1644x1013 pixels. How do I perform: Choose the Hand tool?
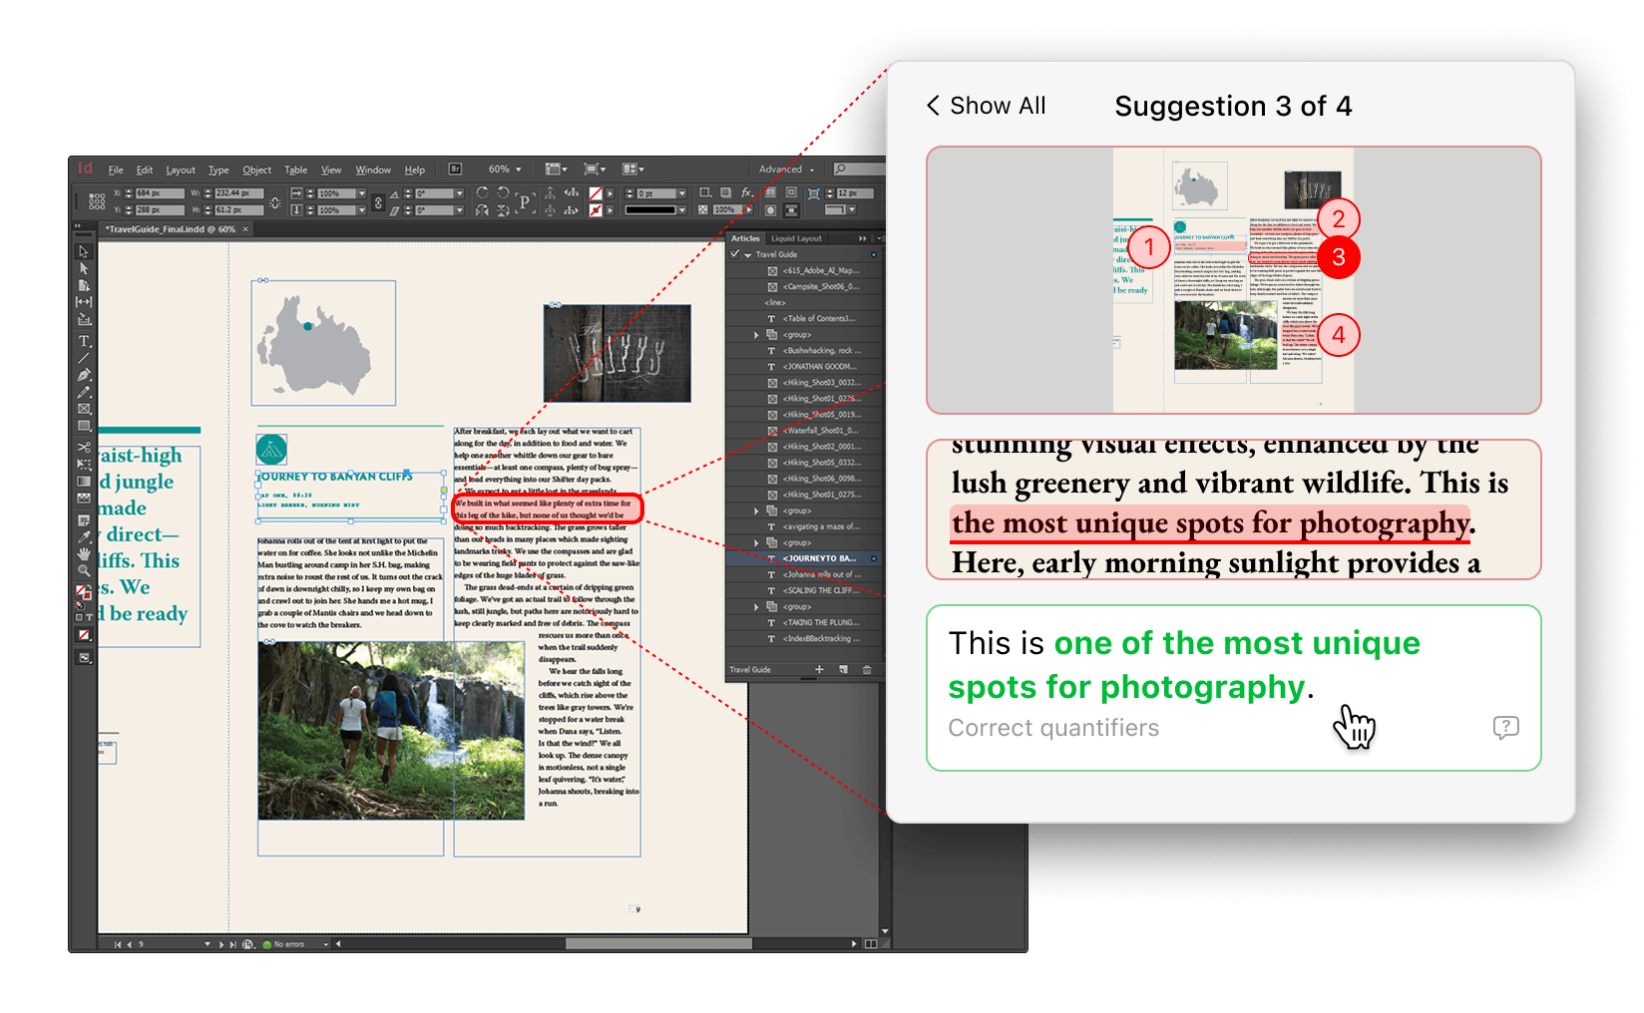[x=84, y=553]
